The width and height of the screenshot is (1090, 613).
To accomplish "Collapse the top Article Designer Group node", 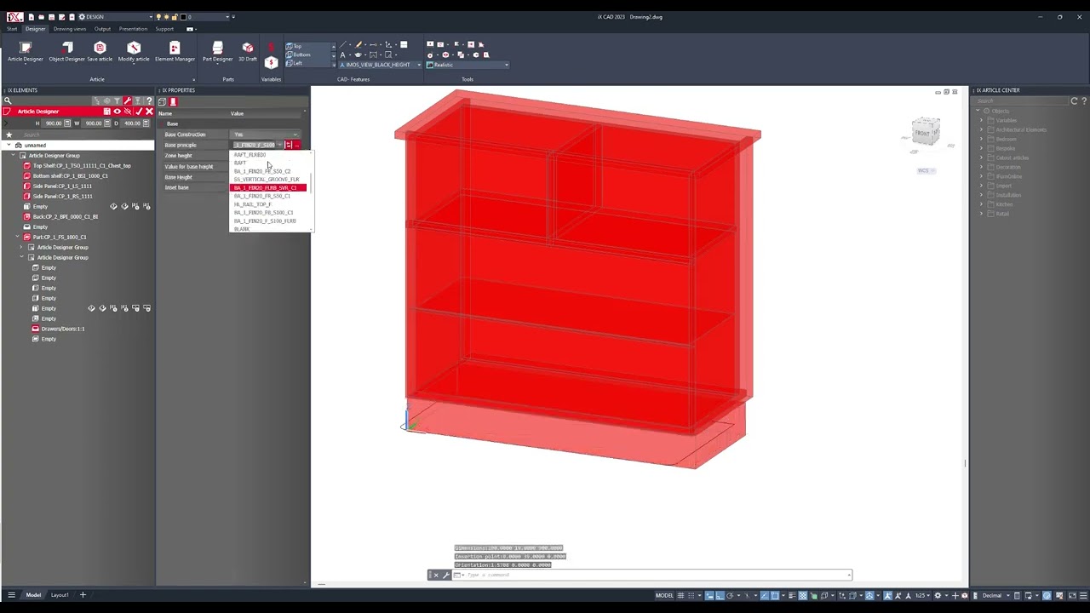I will 14,156.
